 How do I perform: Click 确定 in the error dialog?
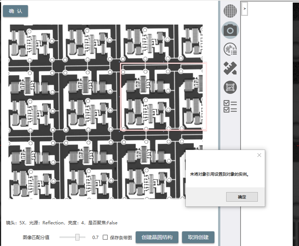(242, 197)
